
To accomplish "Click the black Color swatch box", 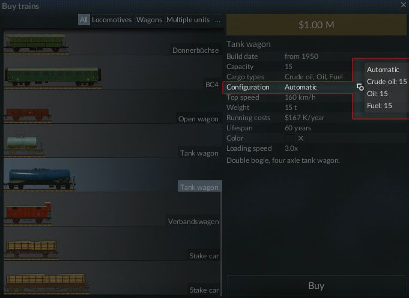I will 289,138.
